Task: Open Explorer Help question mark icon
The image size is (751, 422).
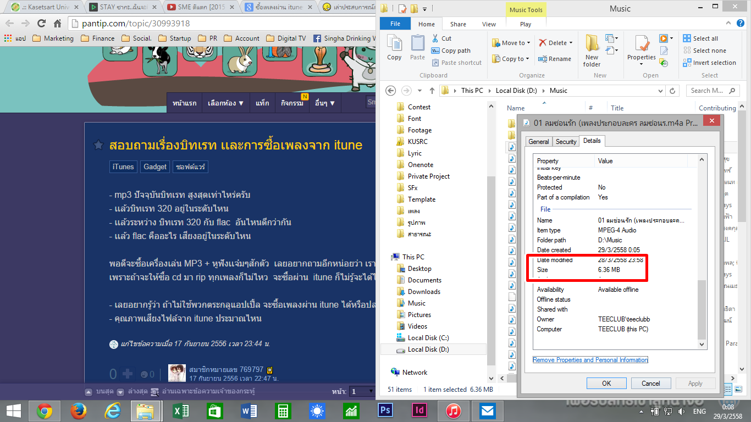Action: coord(742,24)
